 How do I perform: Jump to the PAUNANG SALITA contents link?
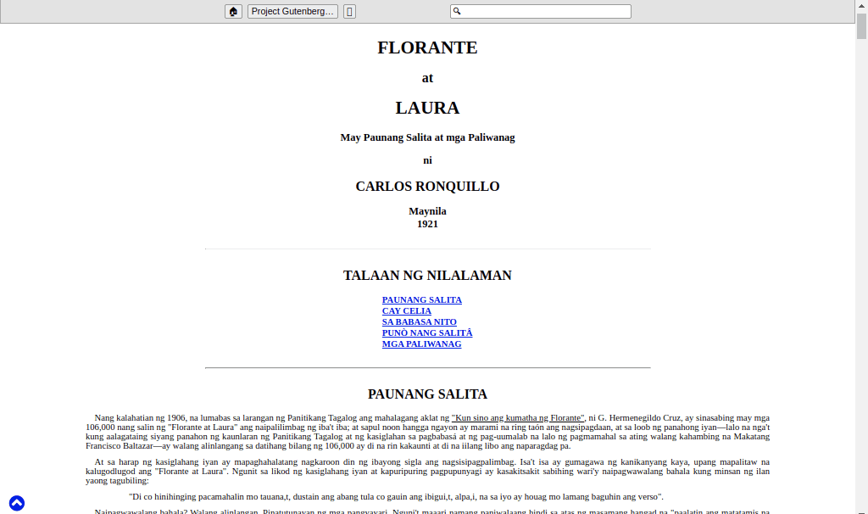(x=421, y=300)
